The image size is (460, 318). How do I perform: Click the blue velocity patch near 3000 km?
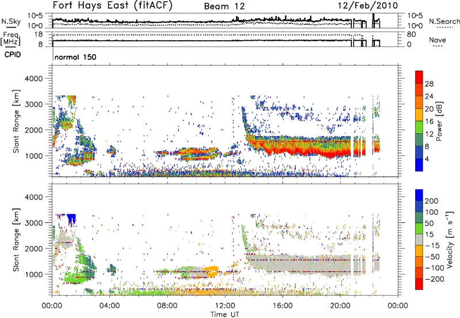(x=71, y=219)
